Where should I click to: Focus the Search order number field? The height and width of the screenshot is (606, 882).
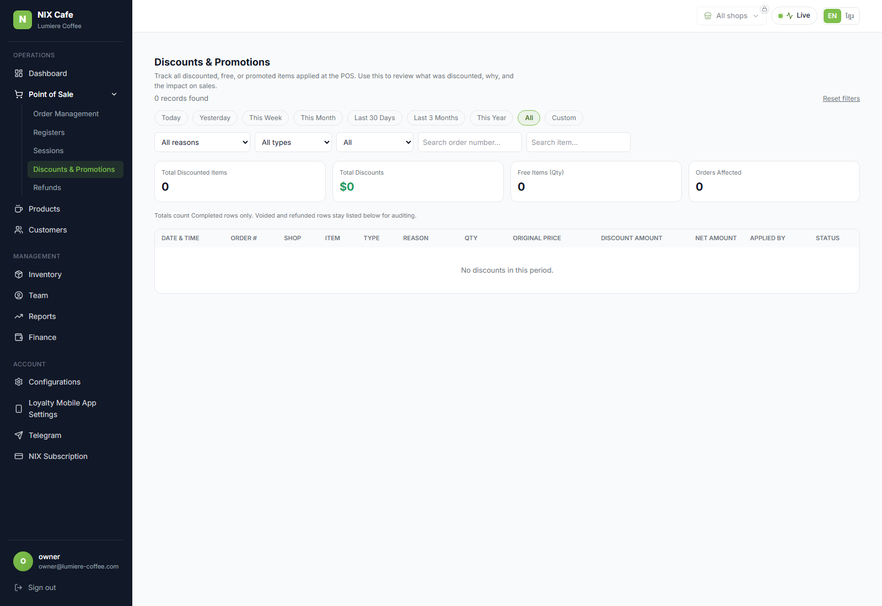pyautogui.click(x=470, y=142)
